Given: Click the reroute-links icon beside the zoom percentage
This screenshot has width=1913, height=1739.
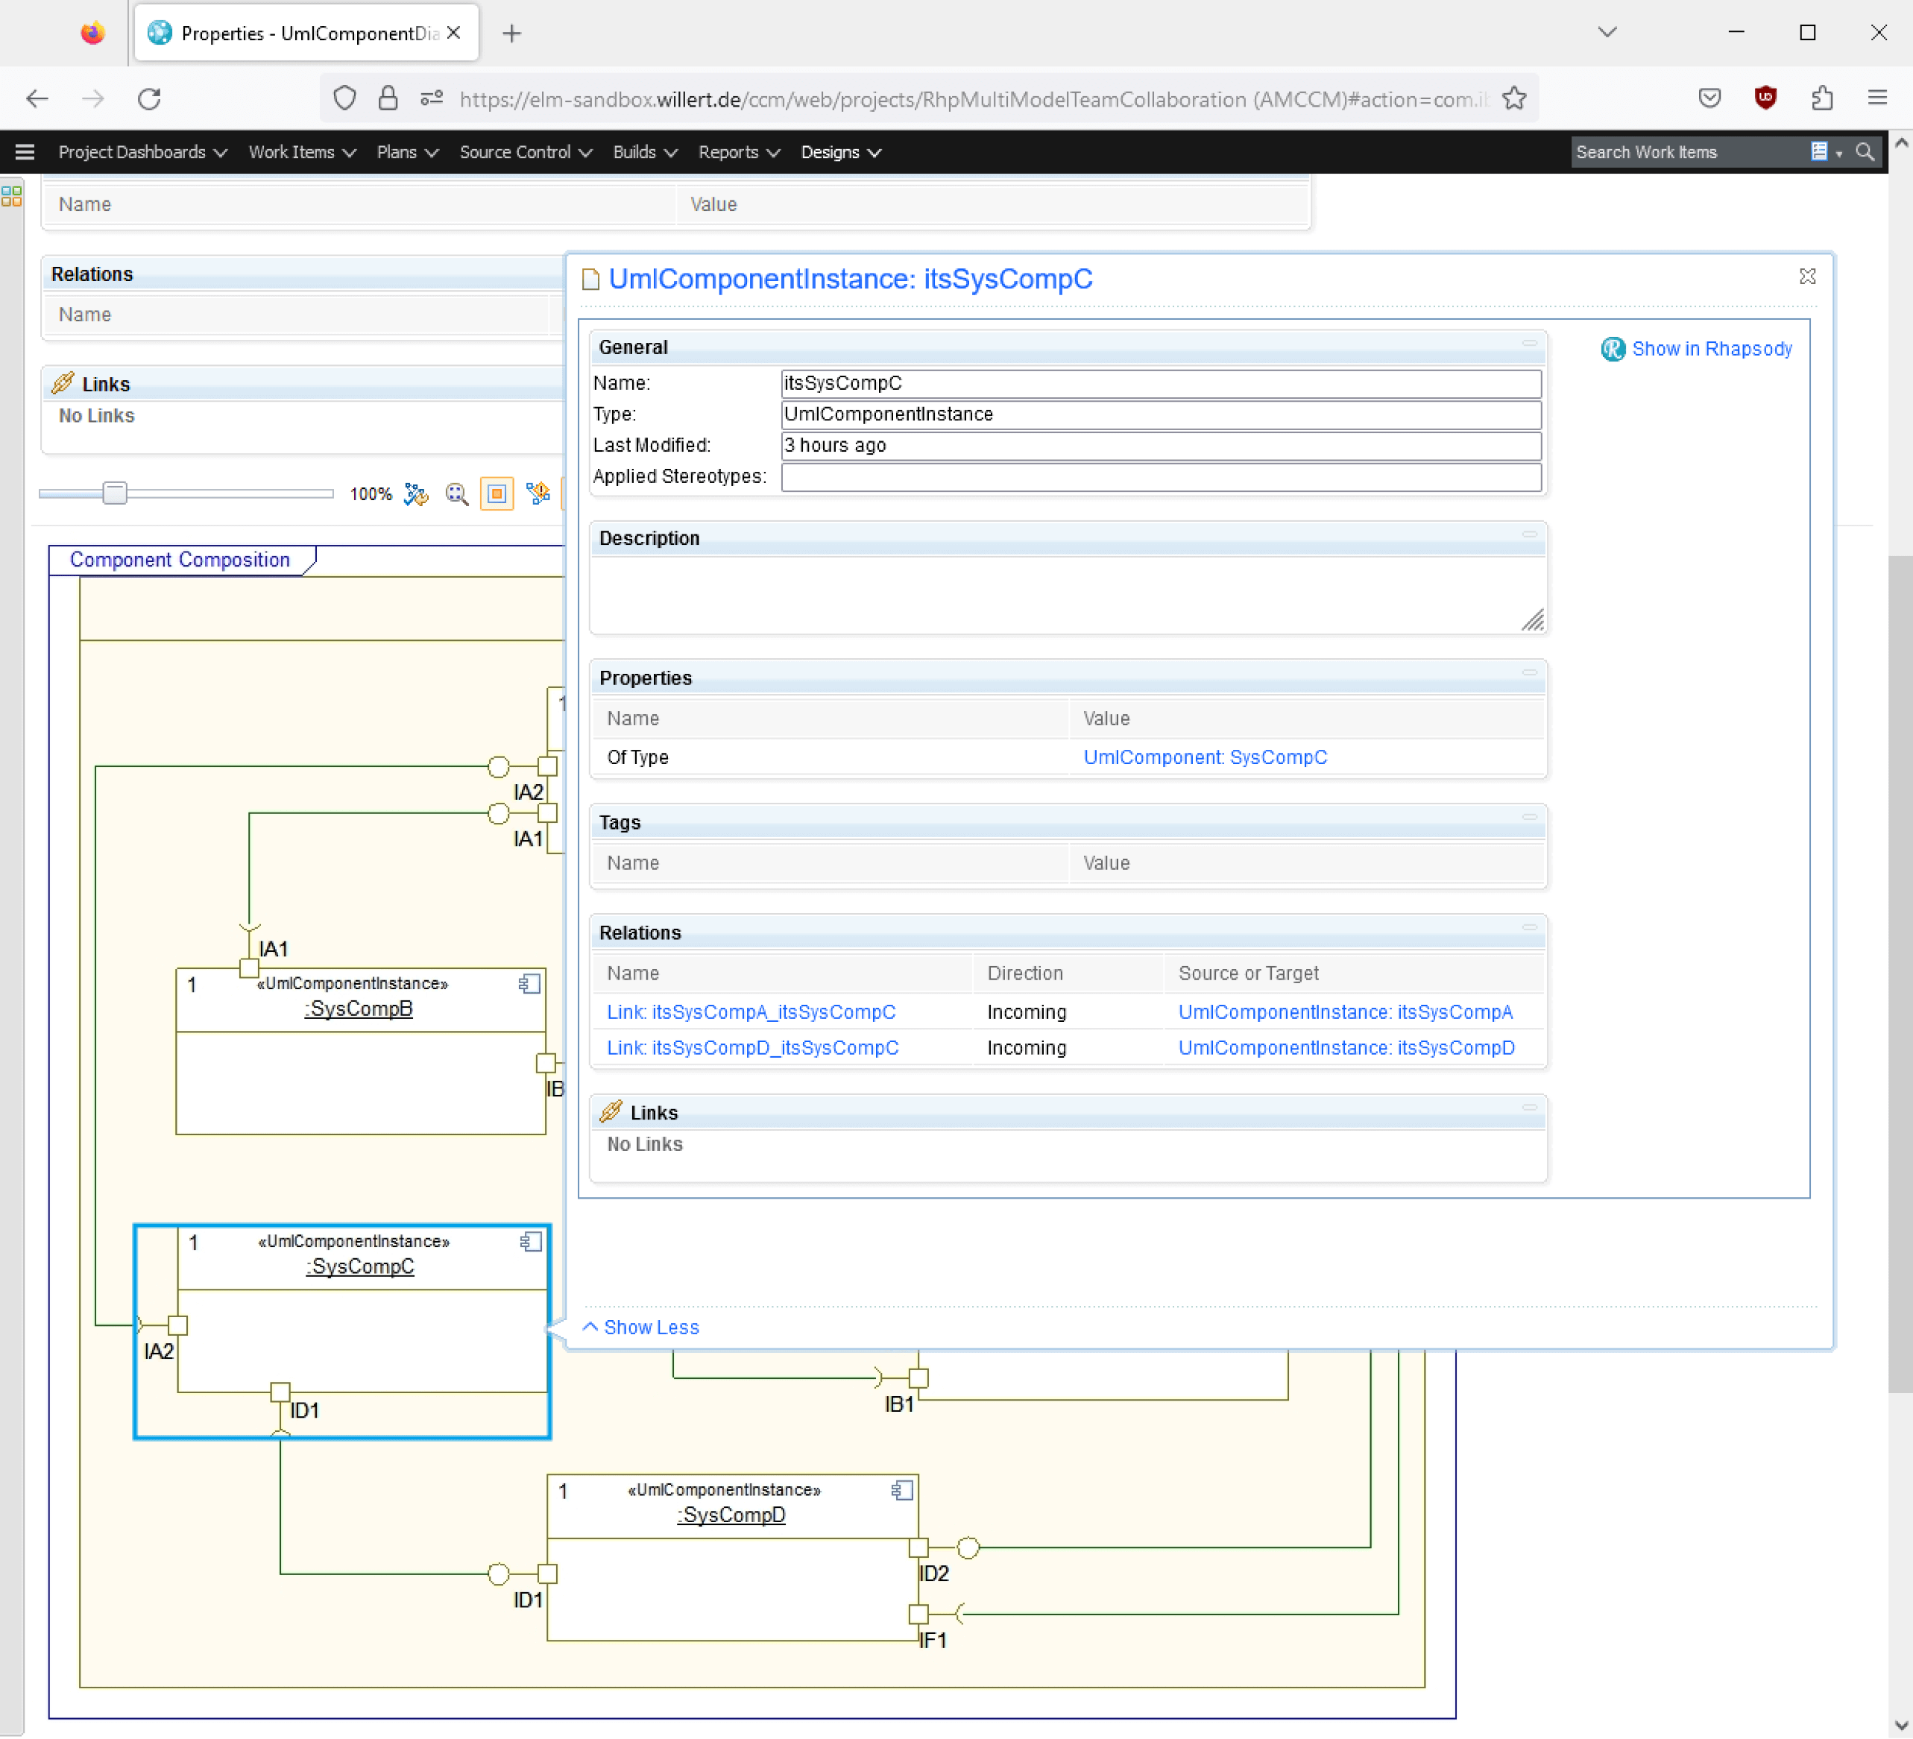Looking at the screenshot, I should (x=415, y=493).
